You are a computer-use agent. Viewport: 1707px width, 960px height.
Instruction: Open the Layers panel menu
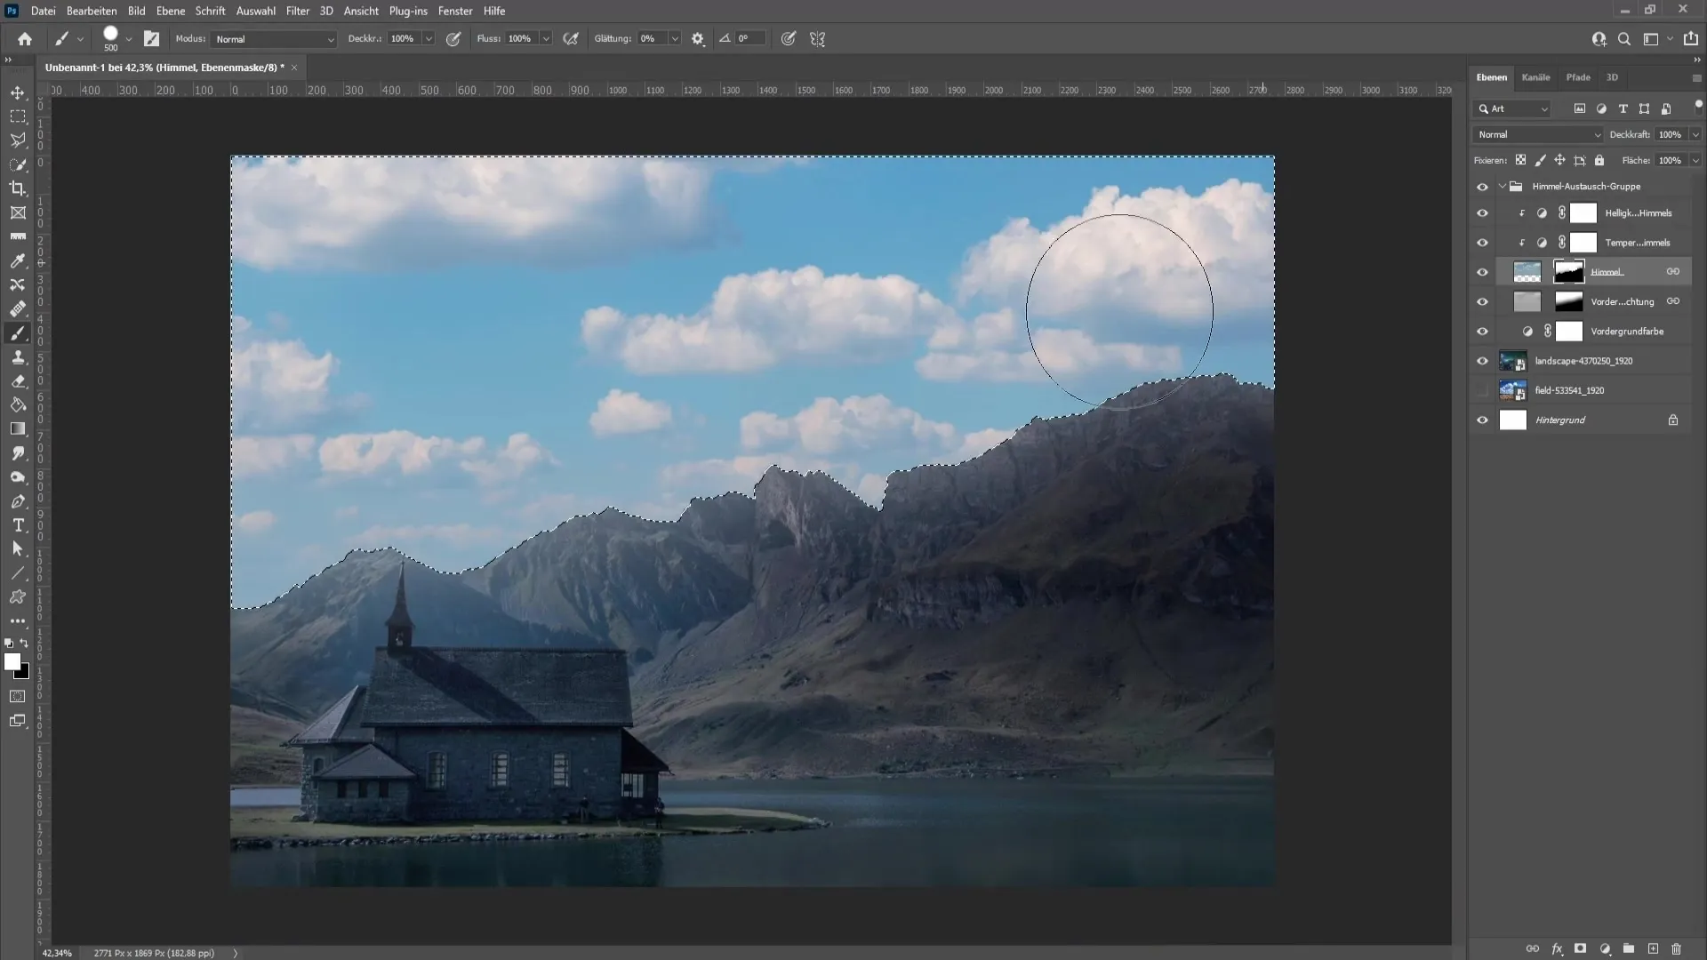point(1696,78)
